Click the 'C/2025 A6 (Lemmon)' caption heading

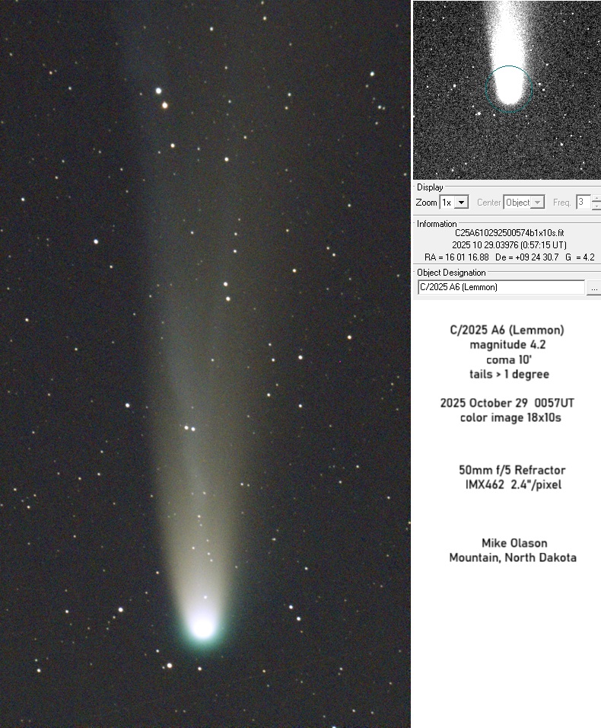(x=507, y=330)
